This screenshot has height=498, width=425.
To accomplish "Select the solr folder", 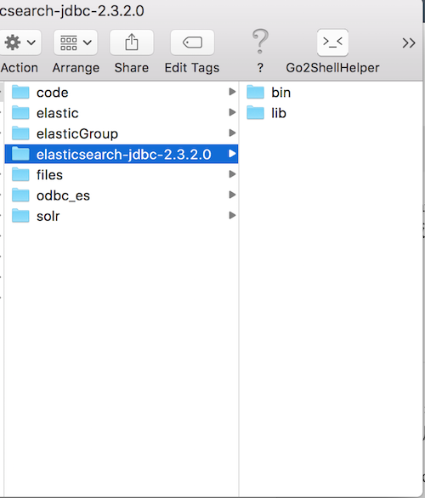I will point(122,216).
